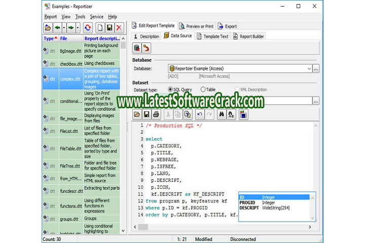Click the ellipsis button below the dataset type options

click(x=316, y=101)
